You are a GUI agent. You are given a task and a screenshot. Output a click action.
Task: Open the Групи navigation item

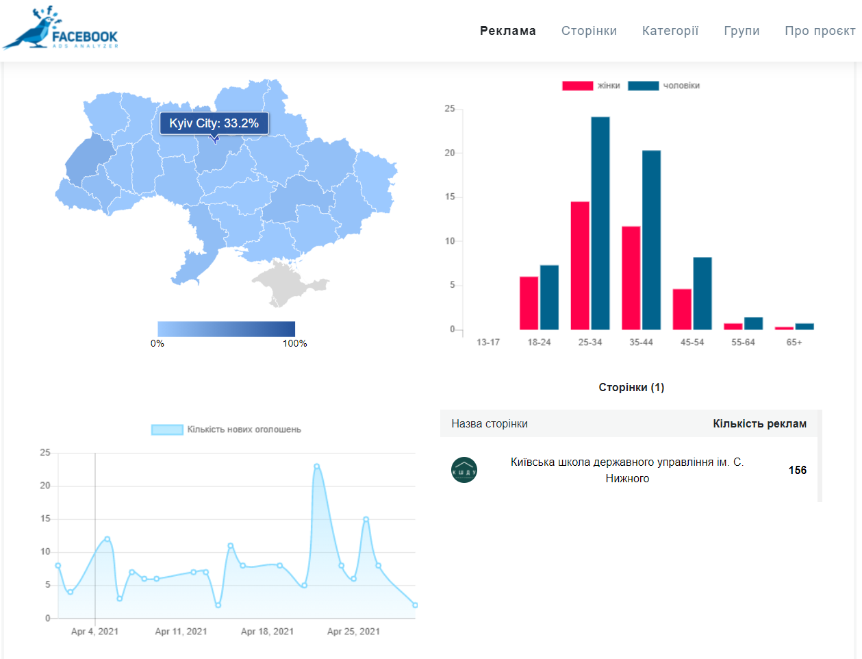coord(741,31)
